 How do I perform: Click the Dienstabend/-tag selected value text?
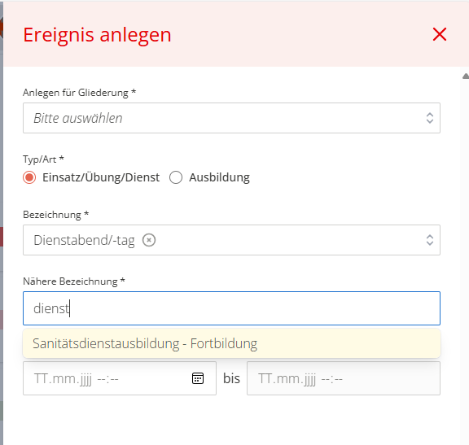point(84,240)
